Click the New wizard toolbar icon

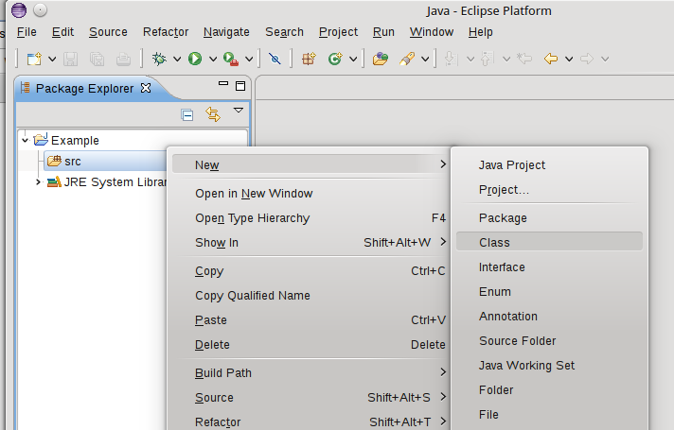pyautogui.click(x=34, y=59)
